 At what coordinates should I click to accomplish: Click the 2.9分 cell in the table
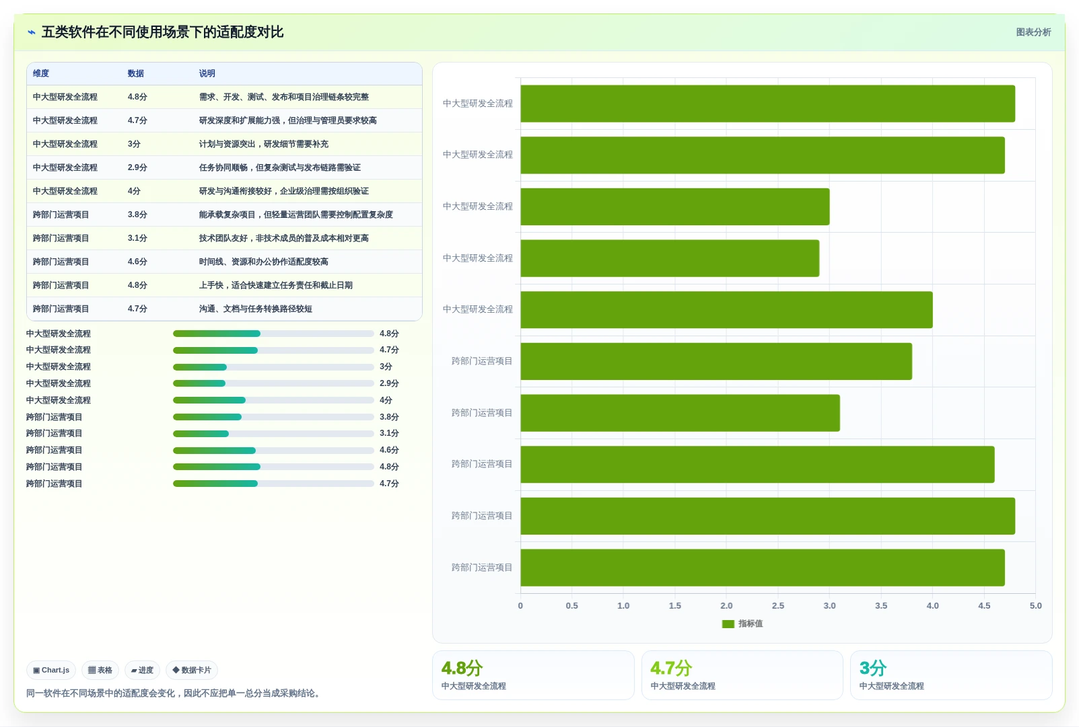137,167
